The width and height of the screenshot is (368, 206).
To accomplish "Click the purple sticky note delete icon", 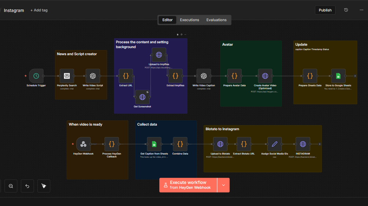I will pyautogui.click(x=178, y=35).
